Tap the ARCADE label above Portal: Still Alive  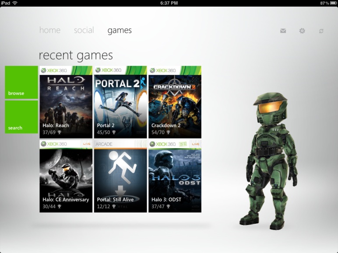[x=104, y=144]
